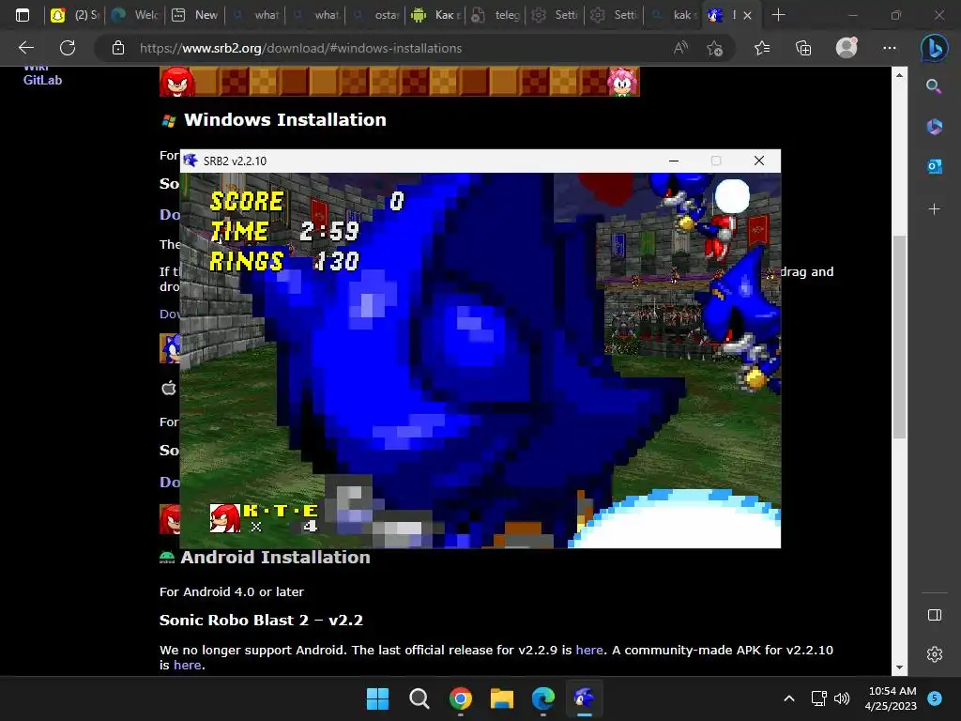The image size is (961, 721).
Task: Open the Favorites list
Action: pos(762,48)
